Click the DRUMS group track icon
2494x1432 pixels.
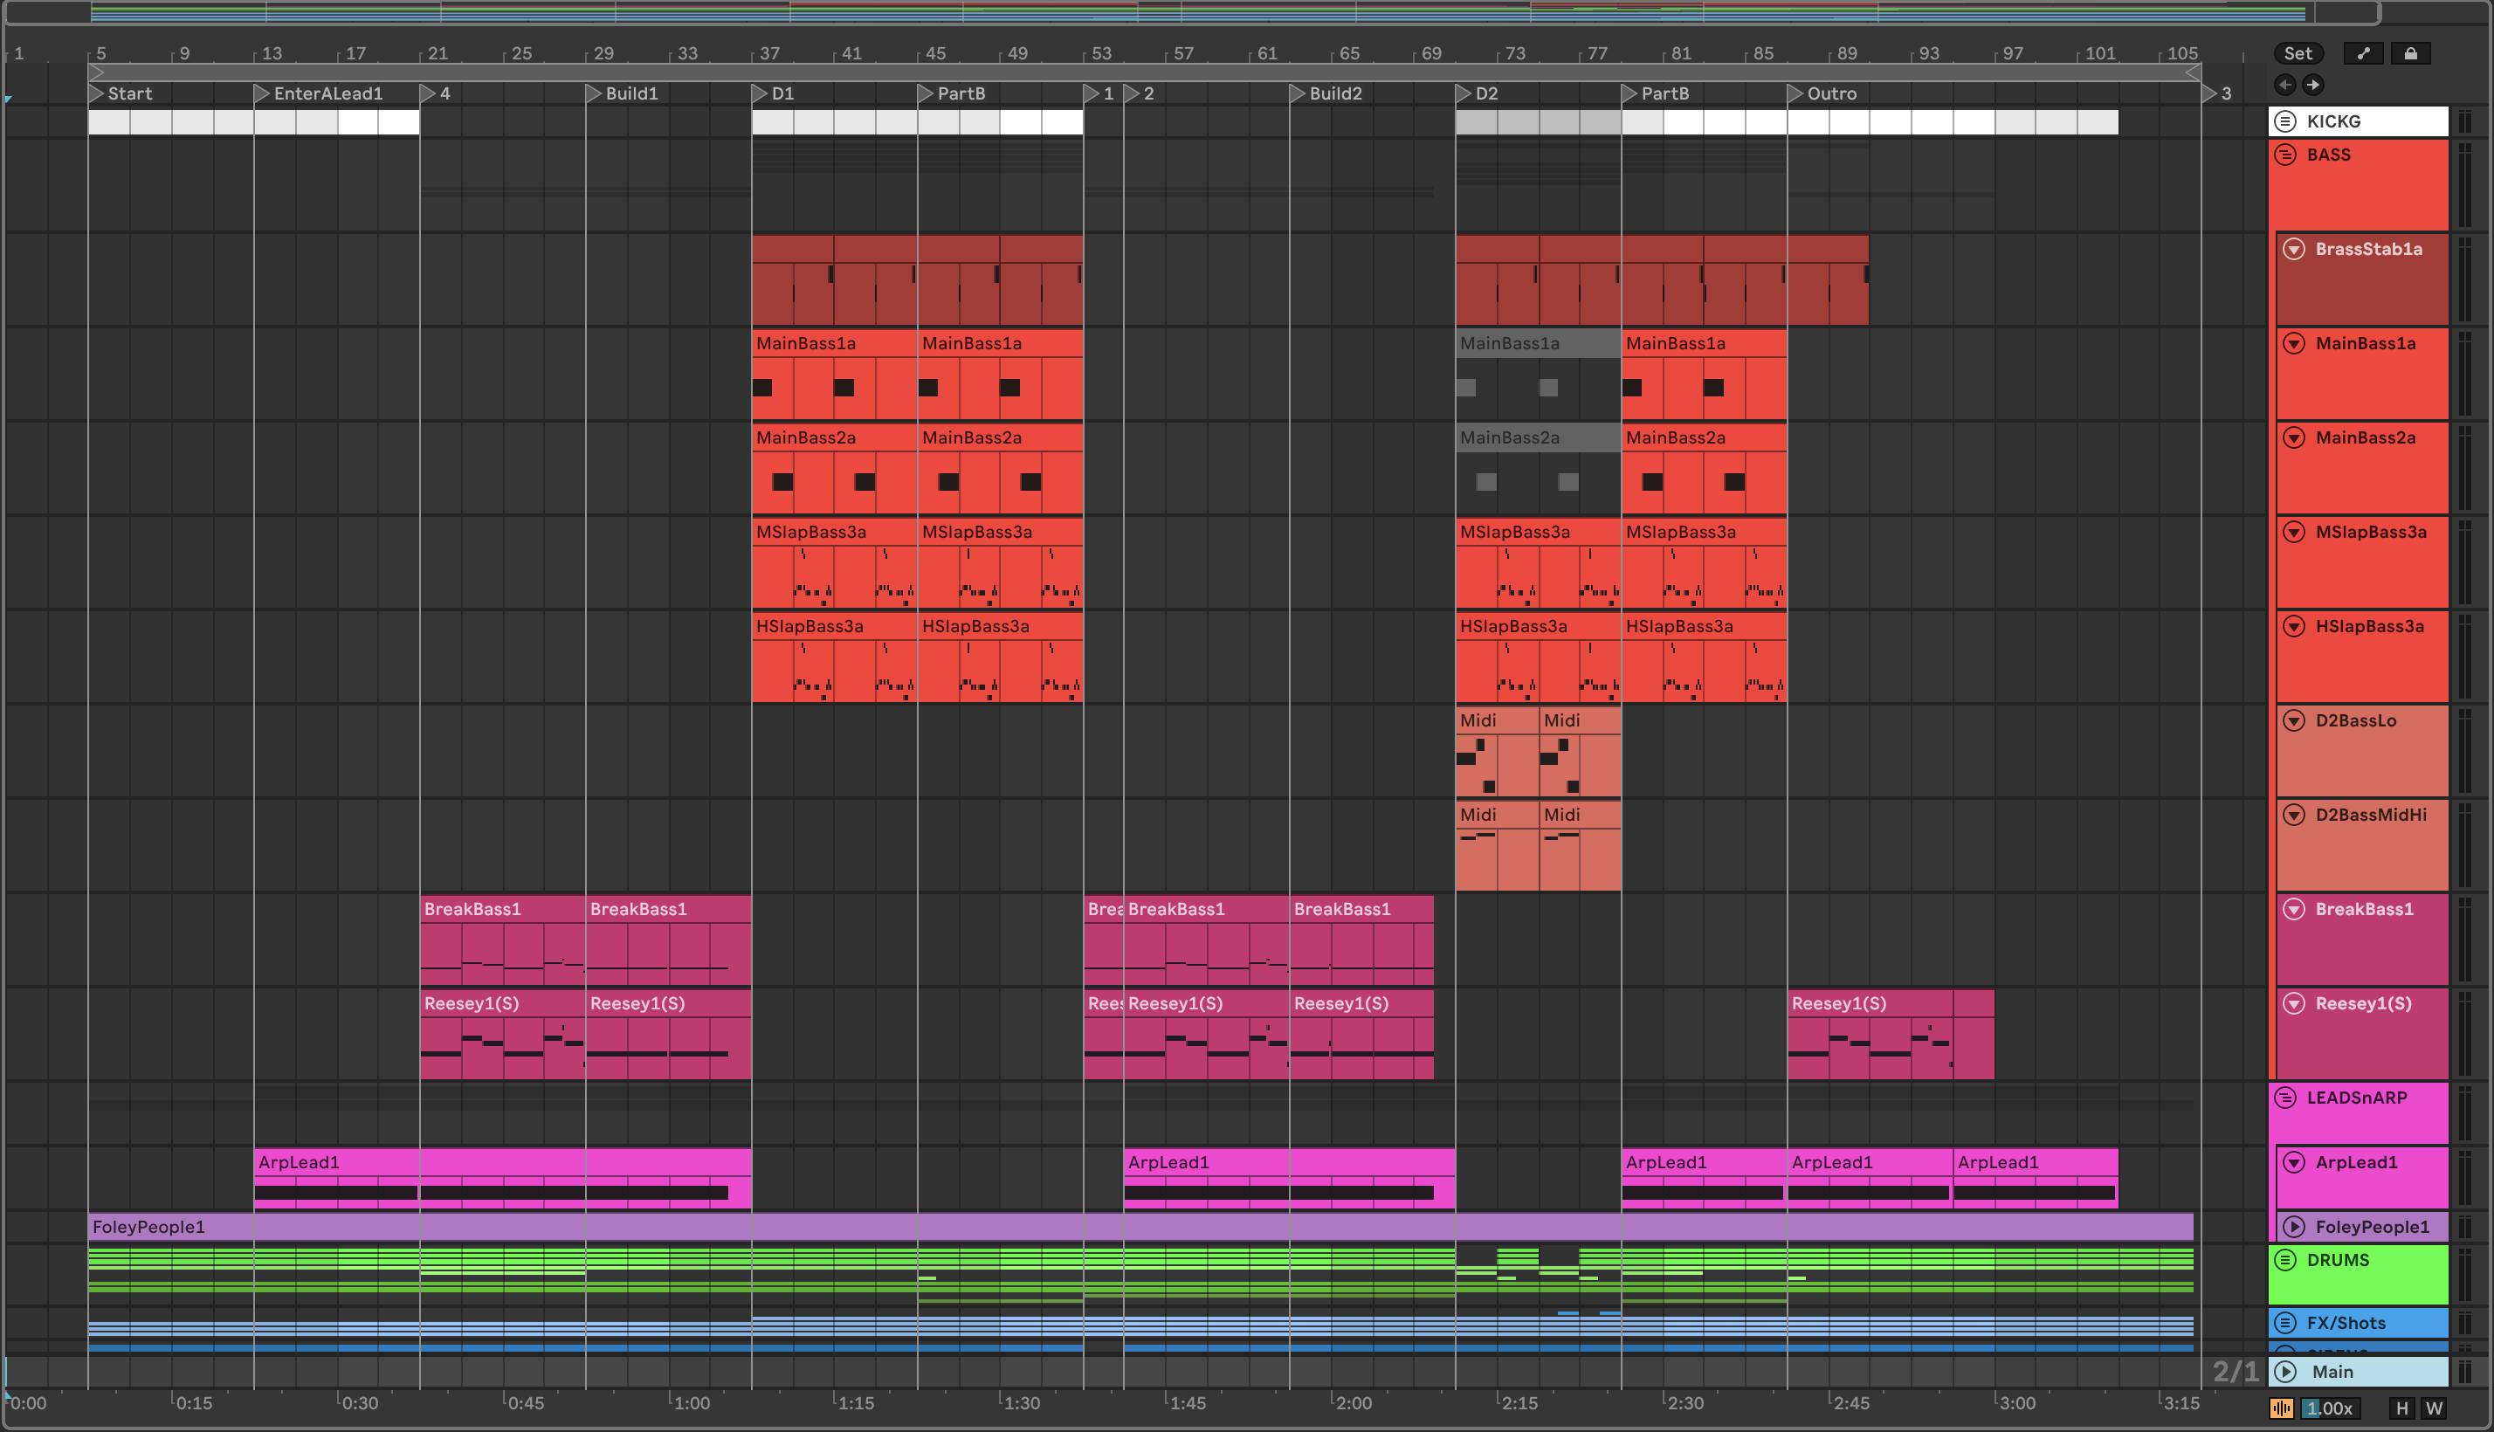tap(2285, 1260)
